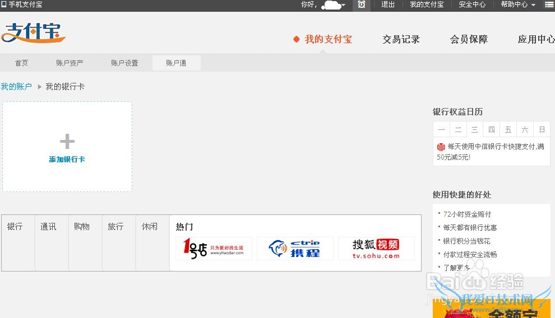555x318 pixels.
Task: Click 我的银行卡 breadcrumb text
Action: point(65,87)
